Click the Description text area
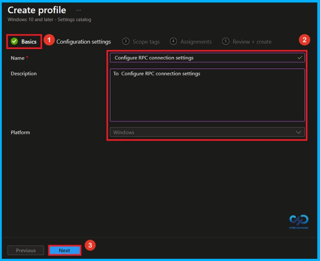 [x=207, y=95]
